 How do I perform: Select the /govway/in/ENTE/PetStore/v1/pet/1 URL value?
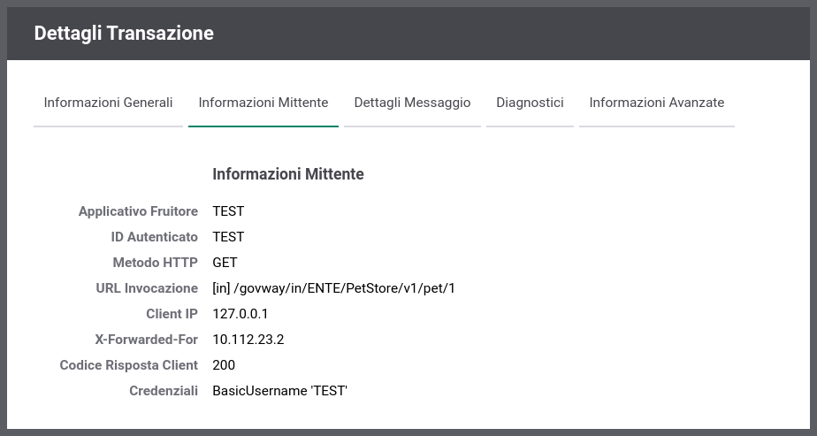coord(334,288)
